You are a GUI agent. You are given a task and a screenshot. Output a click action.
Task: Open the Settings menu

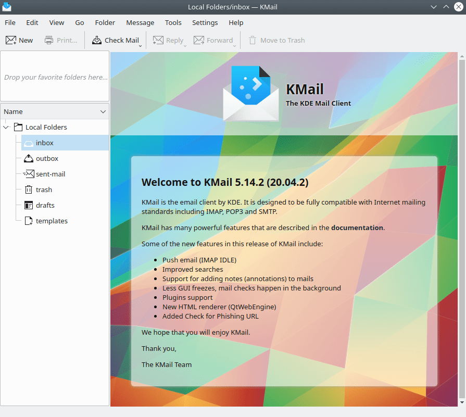205,22
